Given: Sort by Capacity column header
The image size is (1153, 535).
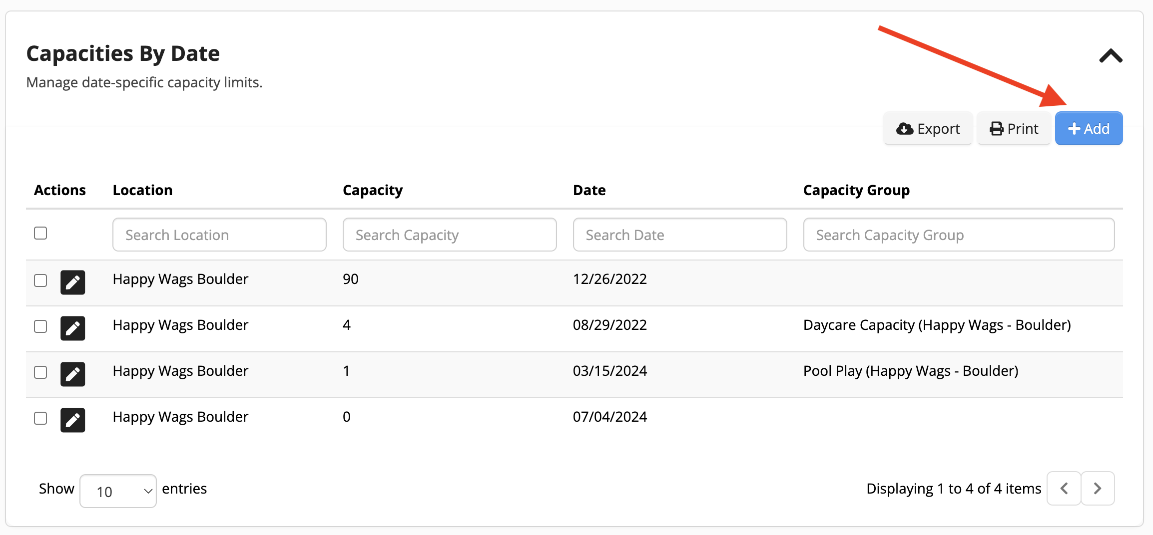Looking at the screenshot, I should [373, 190].
